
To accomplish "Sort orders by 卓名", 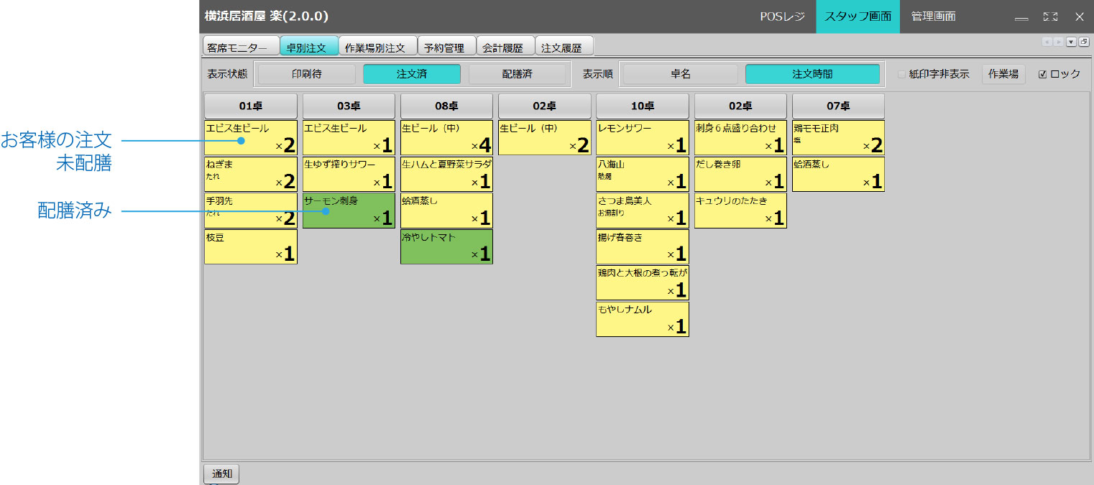I will click(680, 74).
